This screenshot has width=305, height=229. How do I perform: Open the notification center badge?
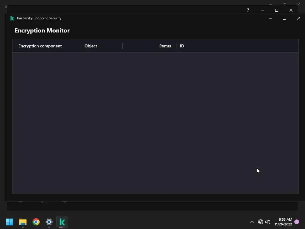click(x=297, y=222)
